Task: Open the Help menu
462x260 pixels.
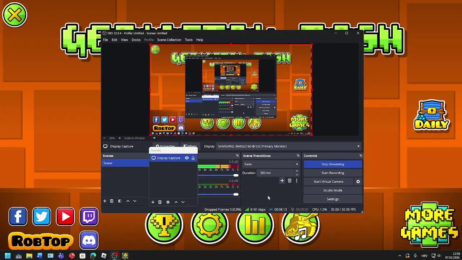Action: (200, 40)
